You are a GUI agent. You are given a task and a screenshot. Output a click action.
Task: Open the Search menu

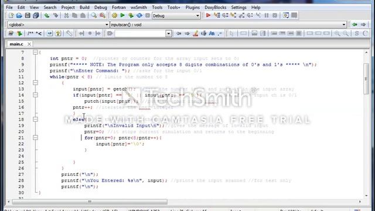tap(50, 8)
